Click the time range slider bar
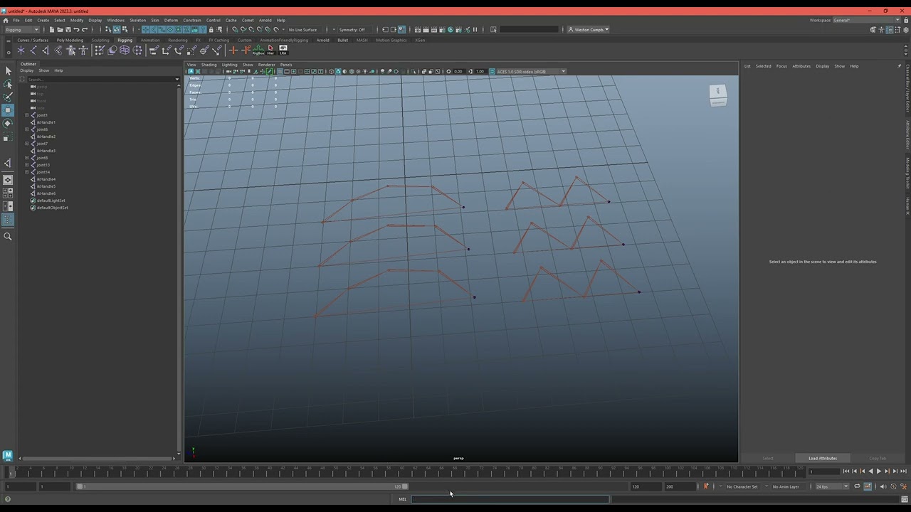The width and height of the screenshot is (911, 512). 242,486
